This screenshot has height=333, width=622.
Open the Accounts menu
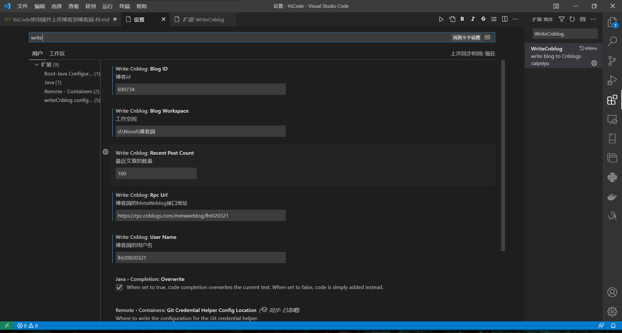[612, 292]
